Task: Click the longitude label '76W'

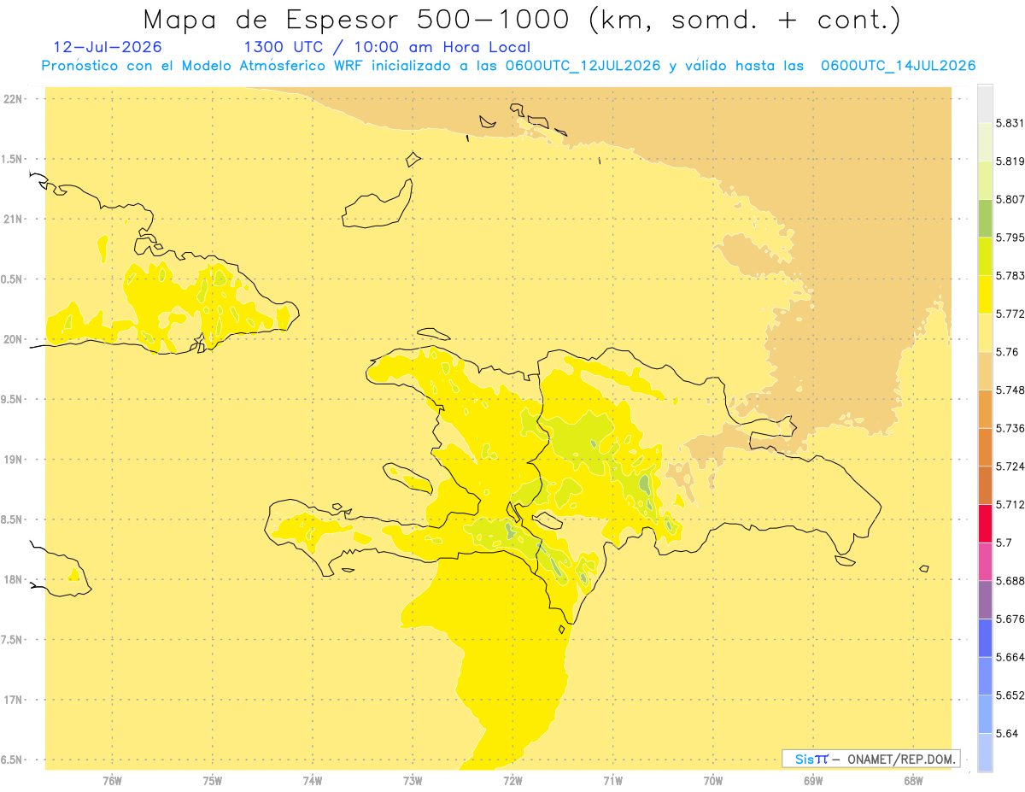Action: [112, 781]
